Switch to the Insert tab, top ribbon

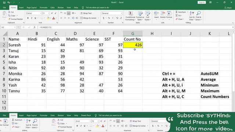point(21,7)
